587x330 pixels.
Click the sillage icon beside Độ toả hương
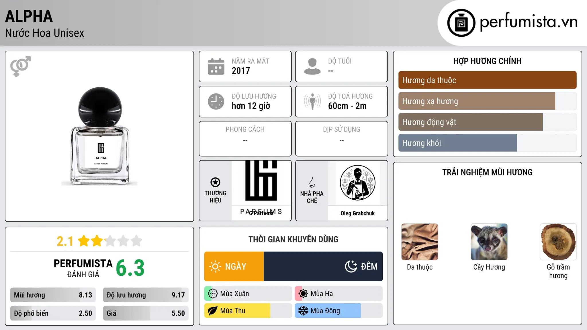point(312,101)
